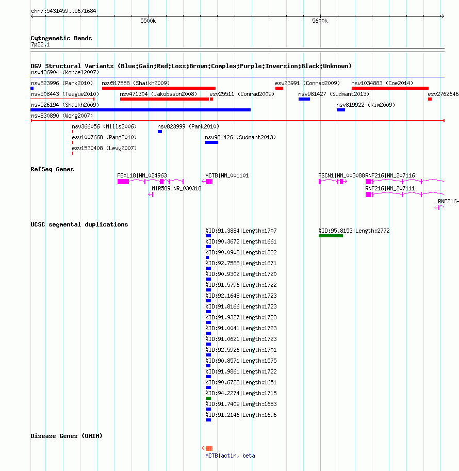This screenshot has width=459, height=471.
Task: Click the Disease Genes (OMIM) track title
Action: 67,436
